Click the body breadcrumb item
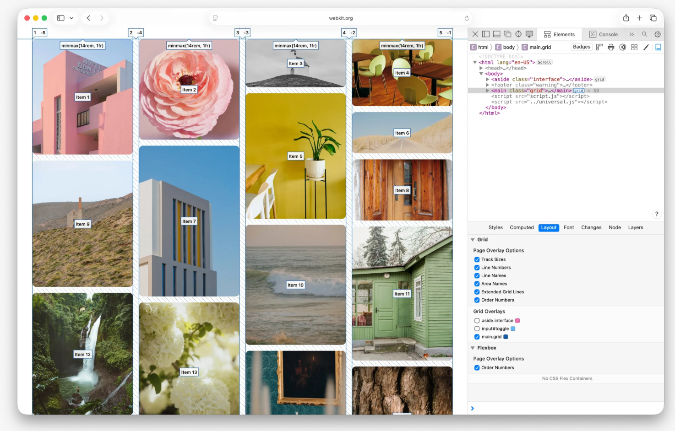The width and height of the screenshot is (675, 431). point(505,47)
